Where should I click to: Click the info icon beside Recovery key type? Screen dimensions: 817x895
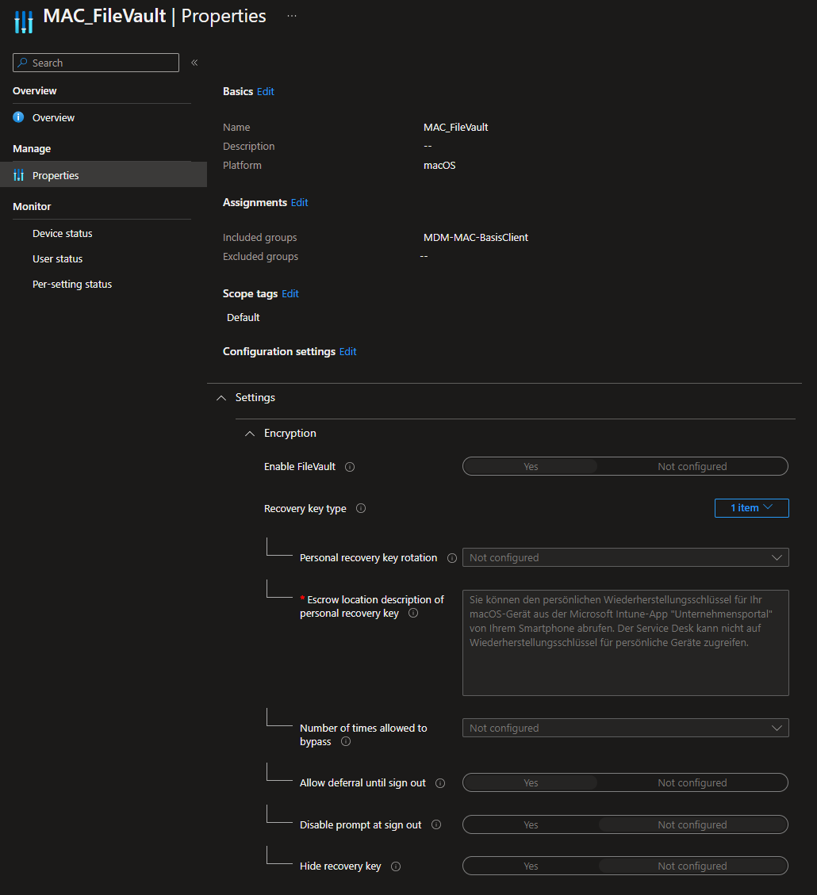361,509
